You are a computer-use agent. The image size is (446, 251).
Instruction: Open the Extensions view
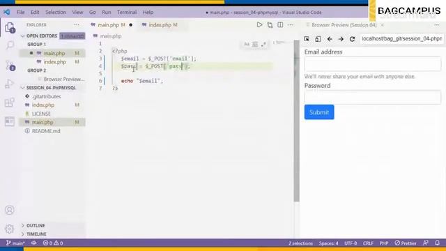[10, 102]
